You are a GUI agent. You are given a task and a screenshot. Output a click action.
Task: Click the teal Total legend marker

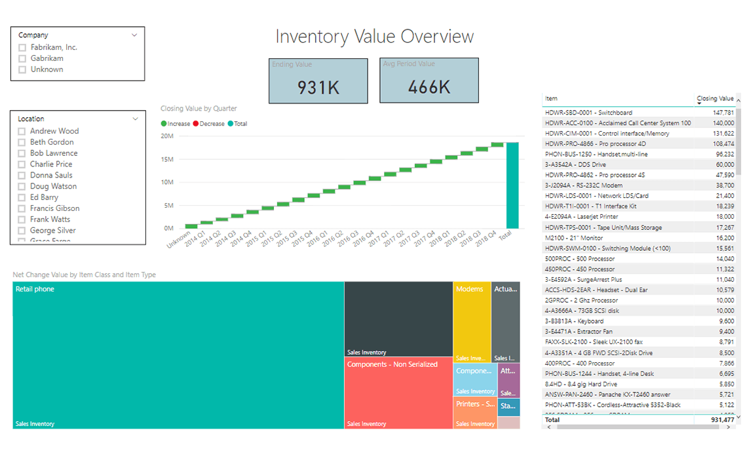pyautogui.click(x=231, y=124)
